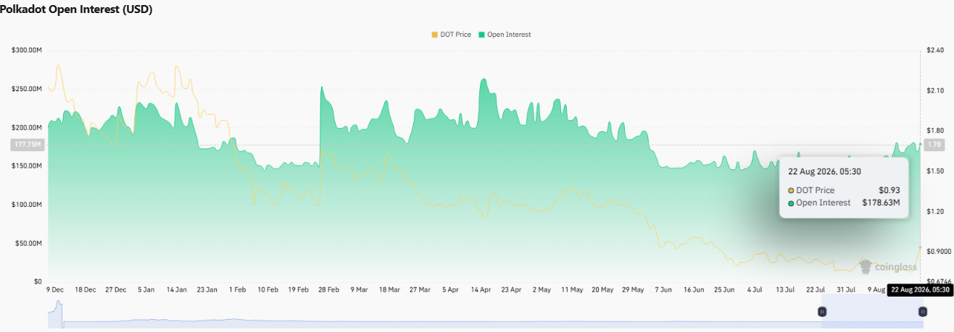Image resolution: width=954 pixels, height=332 pixels.
Task: Click the 16 Jun date label
Action: tap(693, 289)
